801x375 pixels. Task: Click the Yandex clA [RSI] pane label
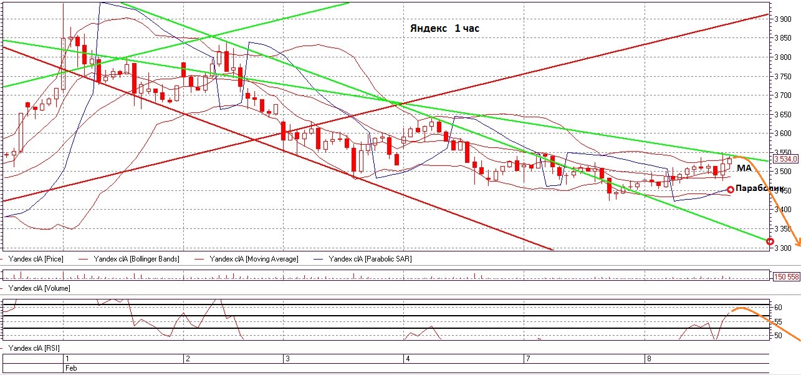36,347
